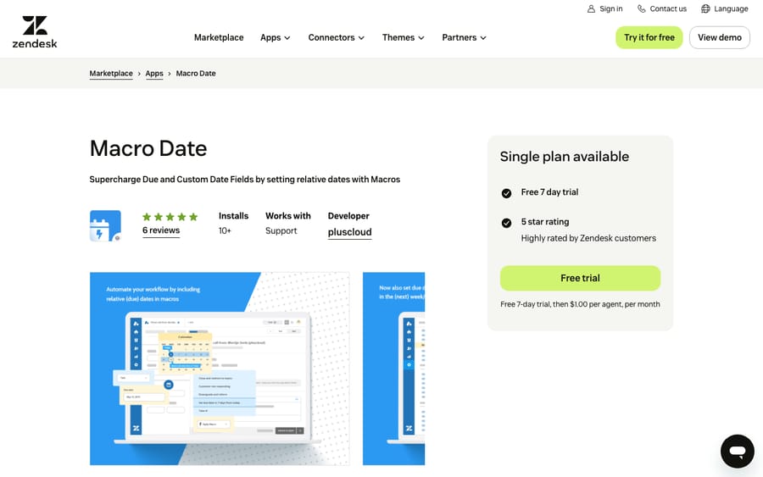Click the green Free trial button
Image resolution: width=763 pixels, height=477 pixels.
580,278
